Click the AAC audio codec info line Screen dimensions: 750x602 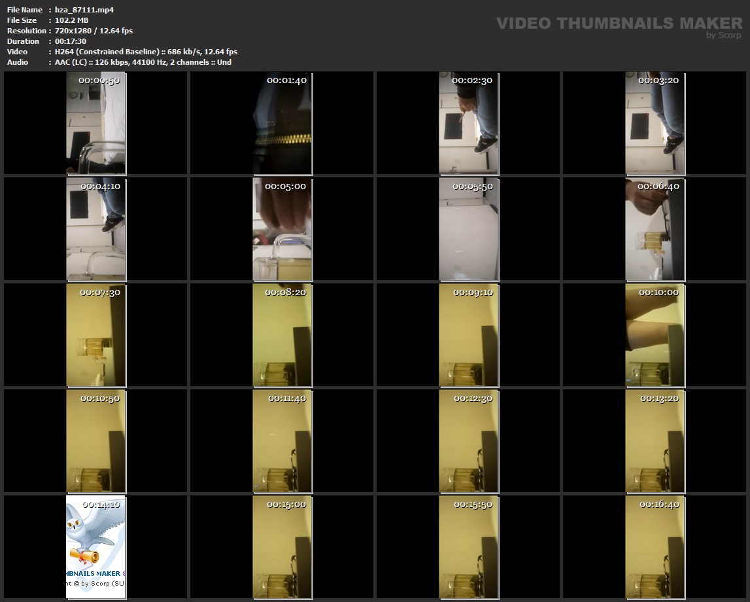coord(143,62)
